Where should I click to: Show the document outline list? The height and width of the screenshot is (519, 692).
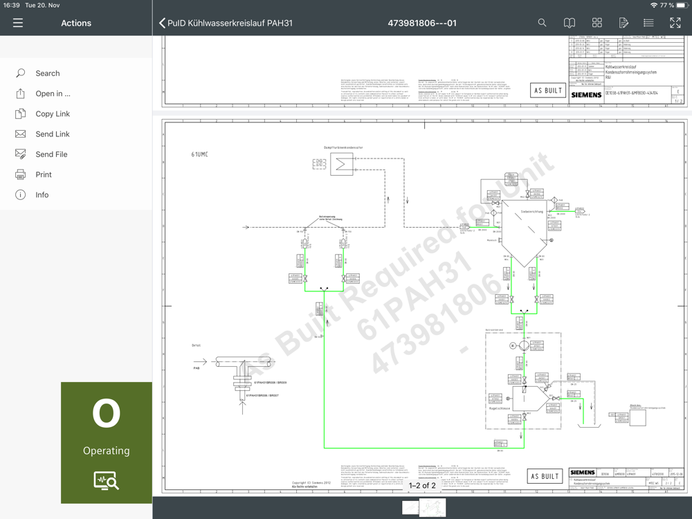click(648, 23)
